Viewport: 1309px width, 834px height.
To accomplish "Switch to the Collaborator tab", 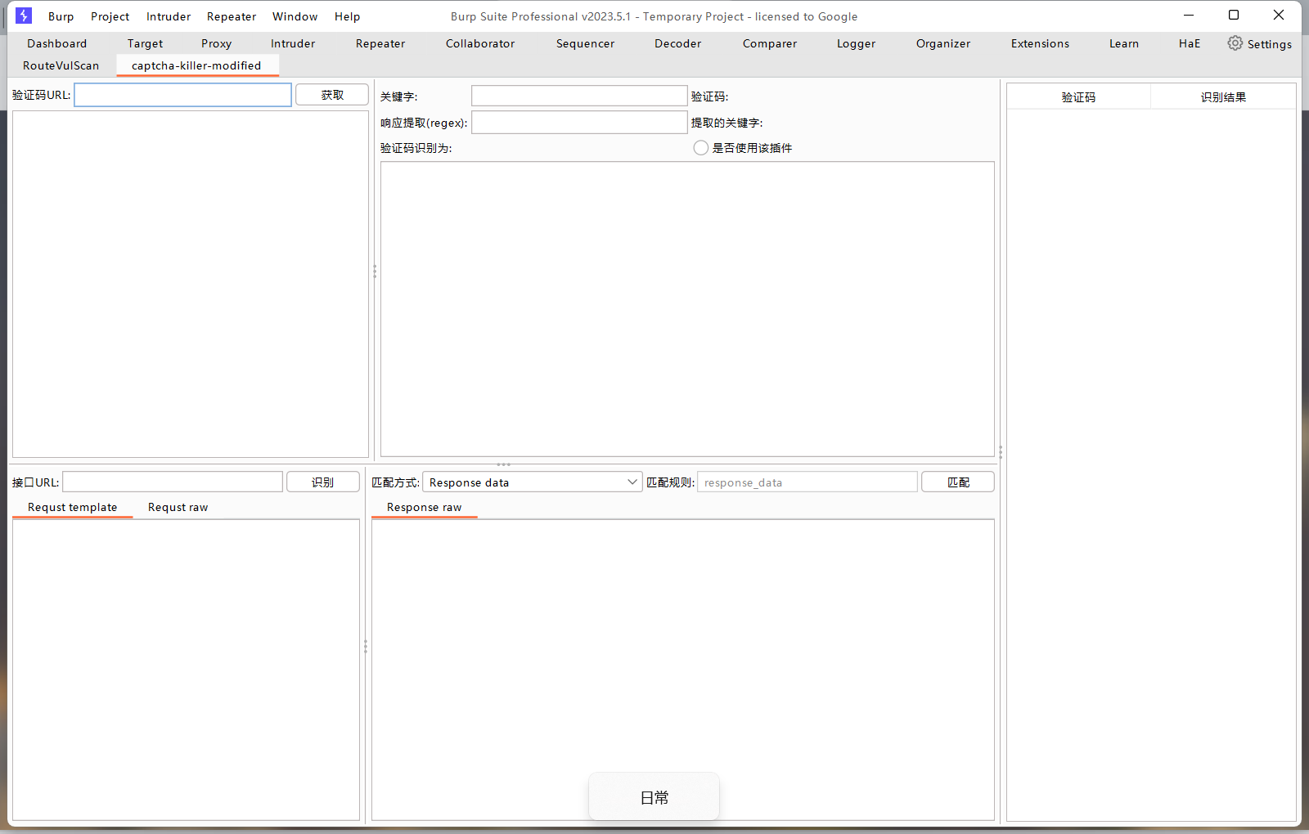I will coord(480,43).
